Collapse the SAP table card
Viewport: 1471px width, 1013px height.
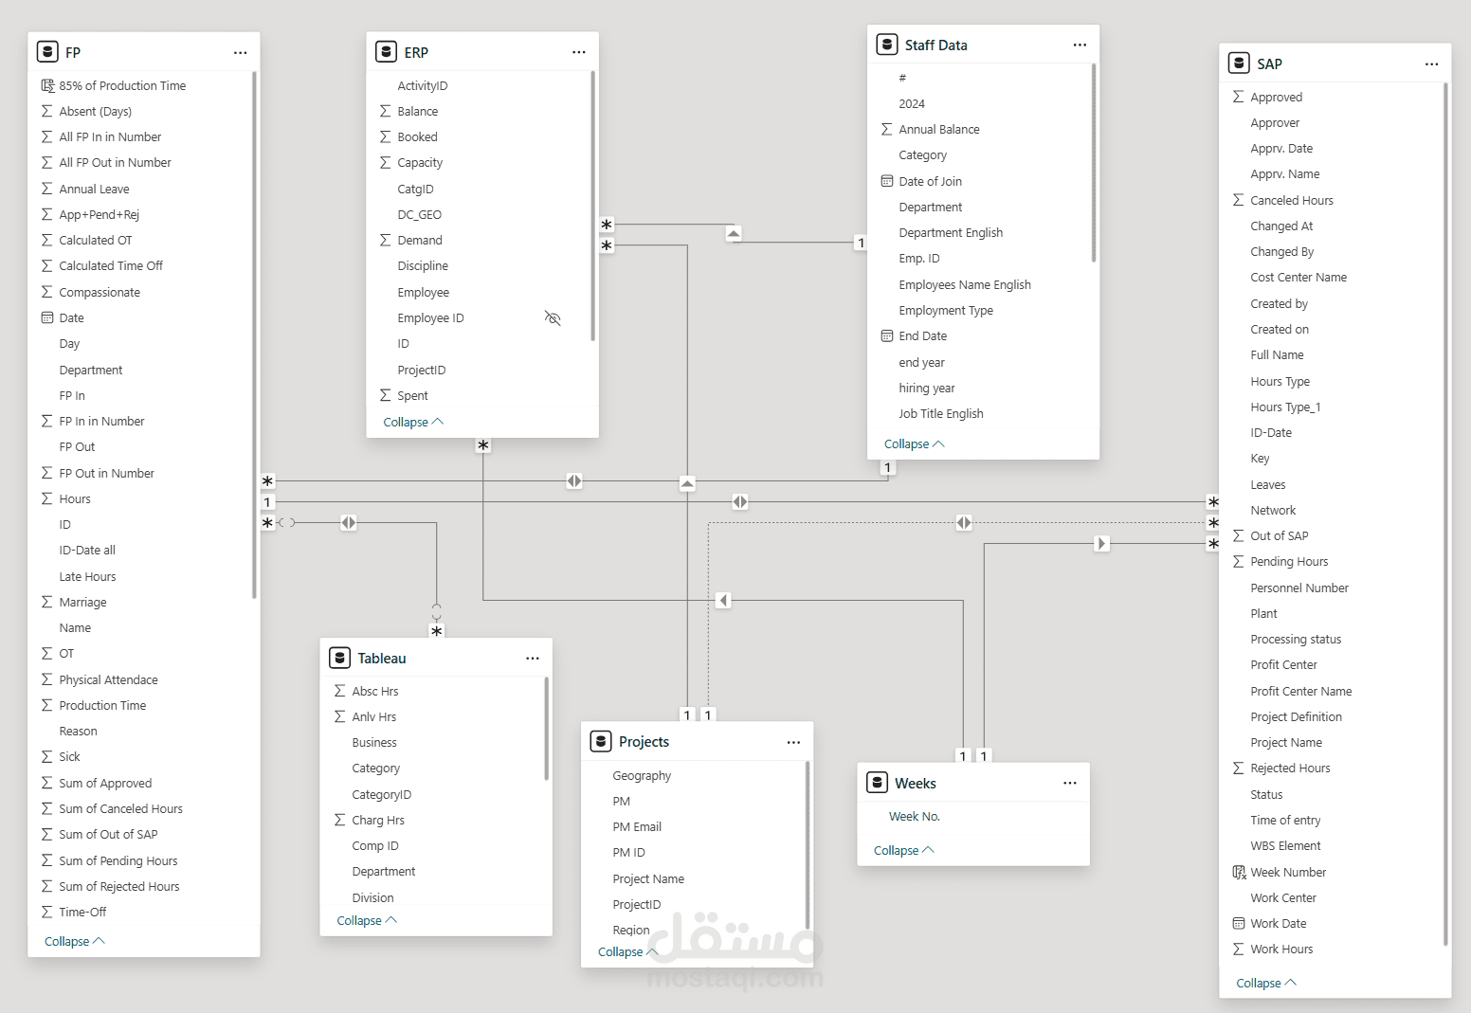click(1266, 983)
